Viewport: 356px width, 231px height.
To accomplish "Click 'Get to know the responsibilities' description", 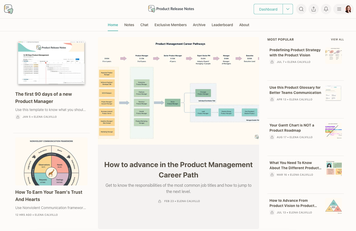I will click(x=179, y=189).
